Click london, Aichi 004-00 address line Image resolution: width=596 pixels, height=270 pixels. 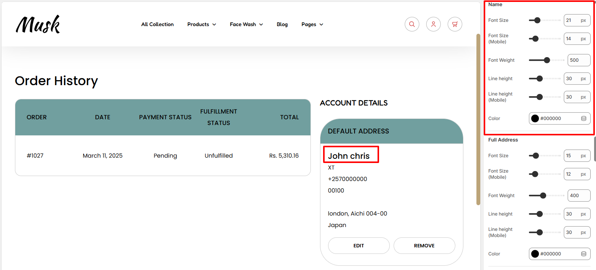tap(358, 214)
